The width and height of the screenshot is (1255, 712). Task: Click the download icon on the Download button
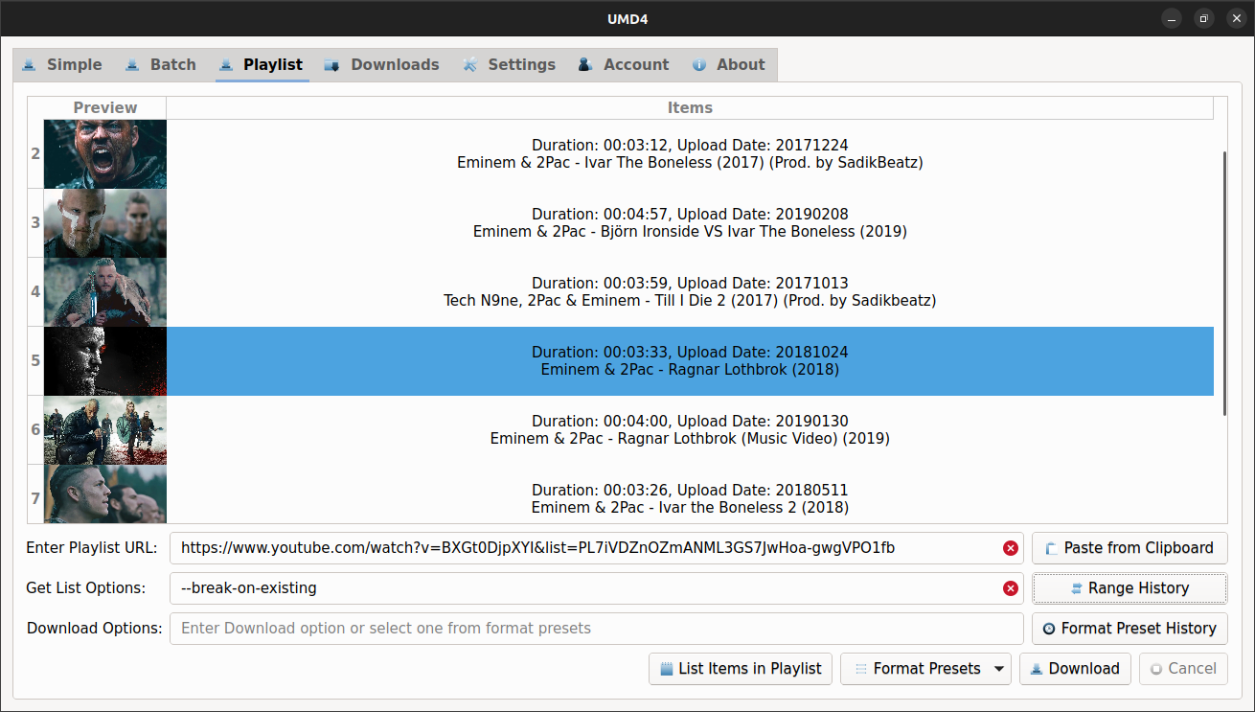point(1038,668)
